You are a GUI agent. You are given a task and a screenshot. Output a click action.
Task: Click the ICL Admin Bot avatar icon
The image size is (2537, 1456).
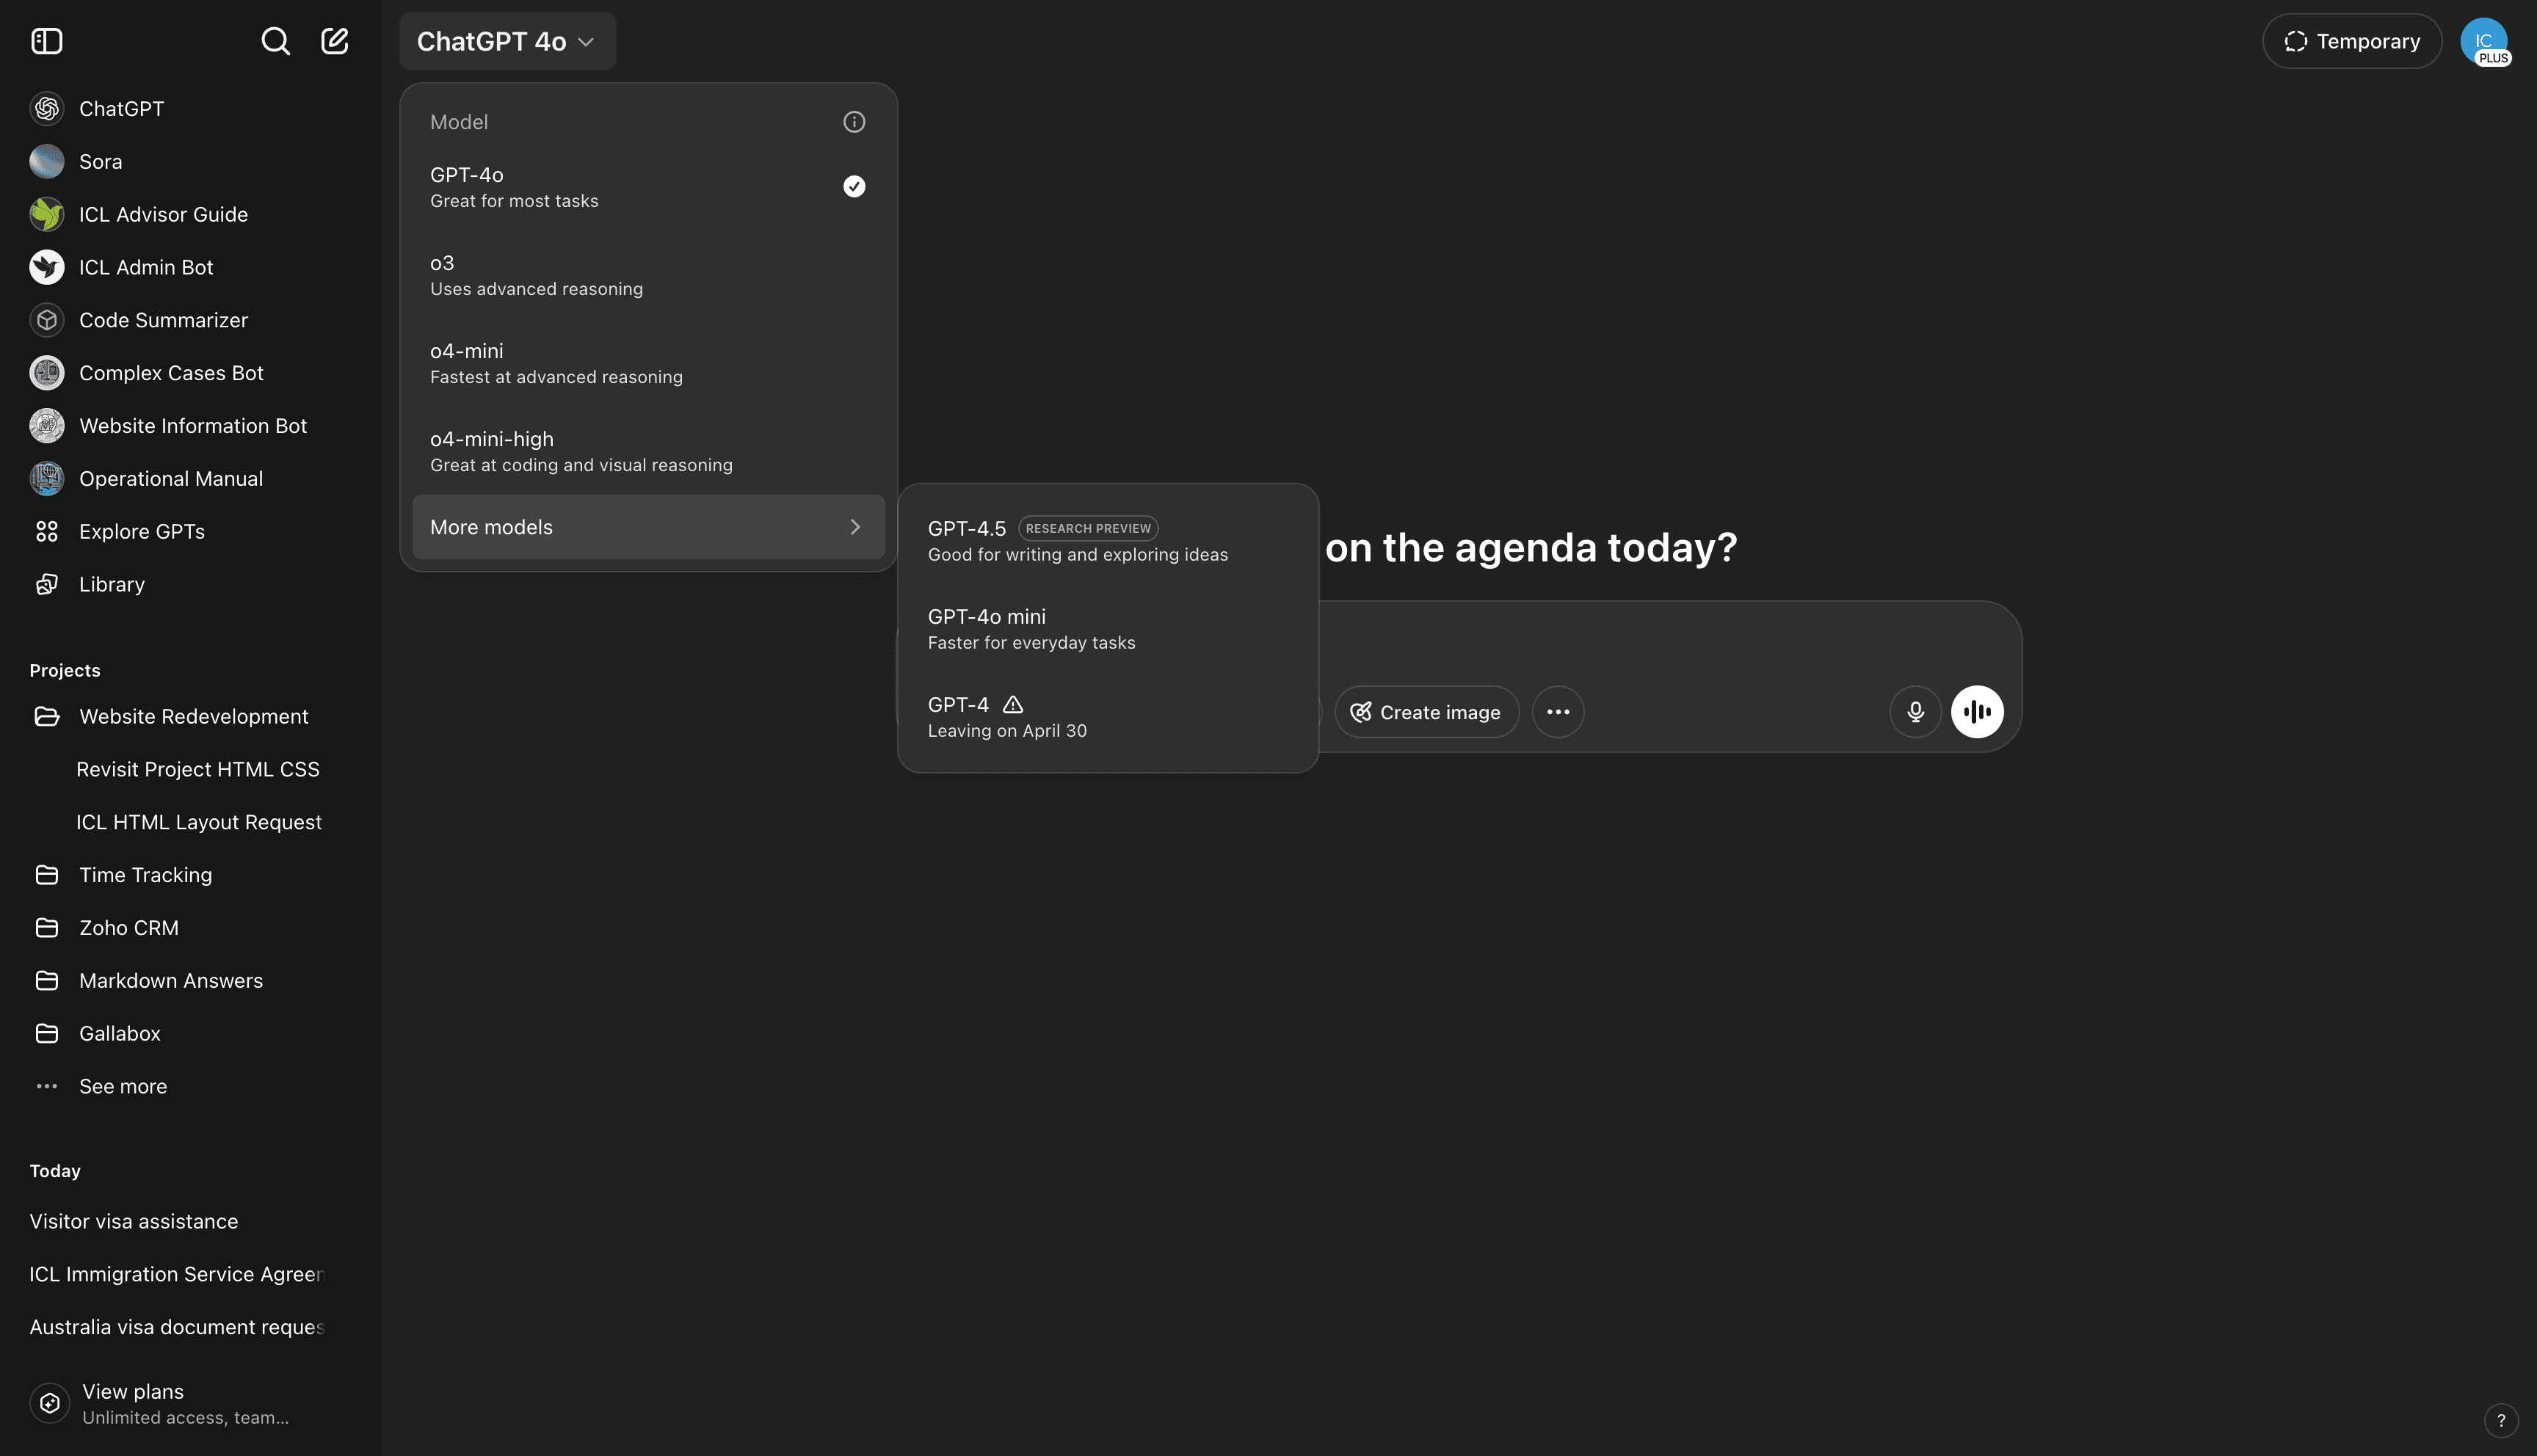click(x=46, y=268)
